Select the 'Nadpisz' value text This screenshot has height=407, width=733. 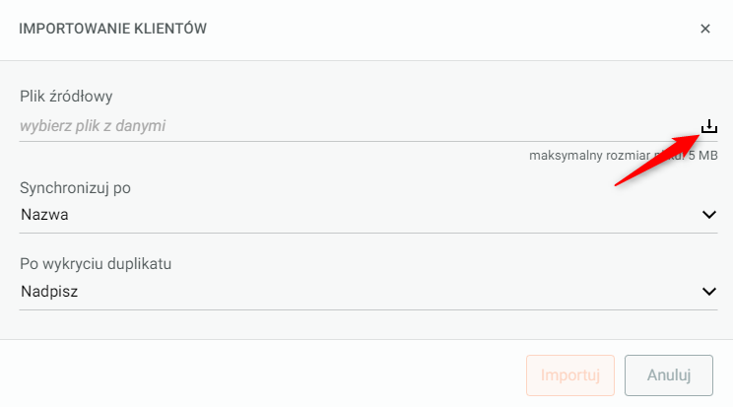pyautogui.click(x=49, y=292)
